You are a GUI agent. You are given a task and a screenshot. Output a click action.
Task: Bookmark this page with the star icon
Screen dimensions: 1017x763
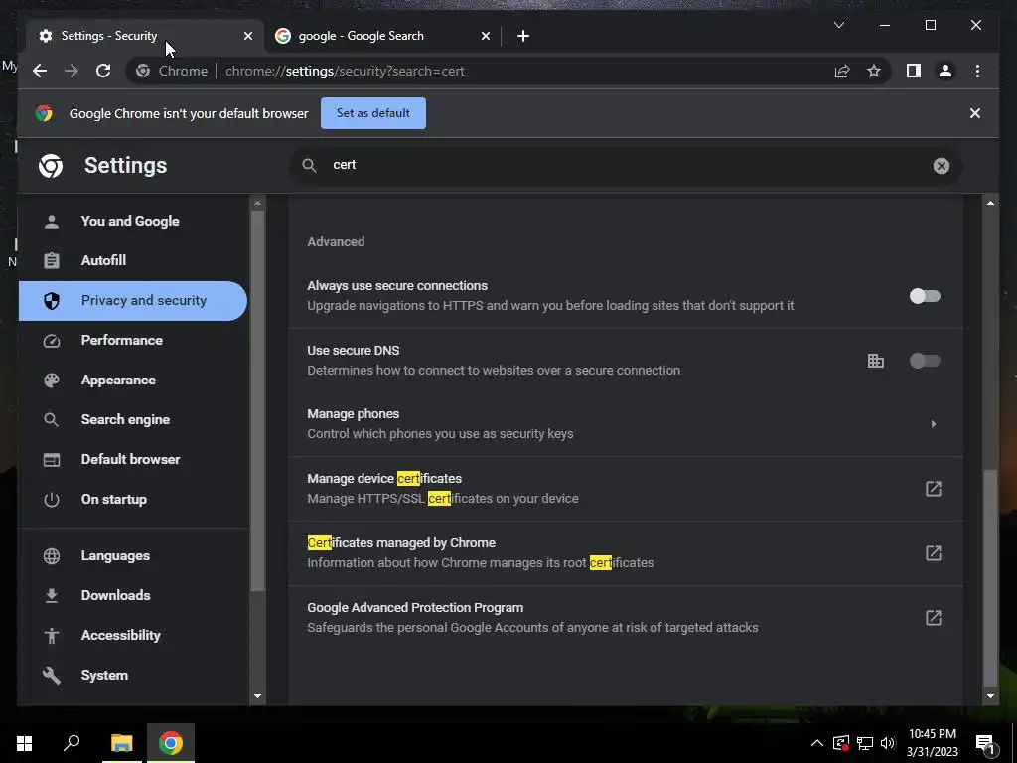click(x=874, y=71)
